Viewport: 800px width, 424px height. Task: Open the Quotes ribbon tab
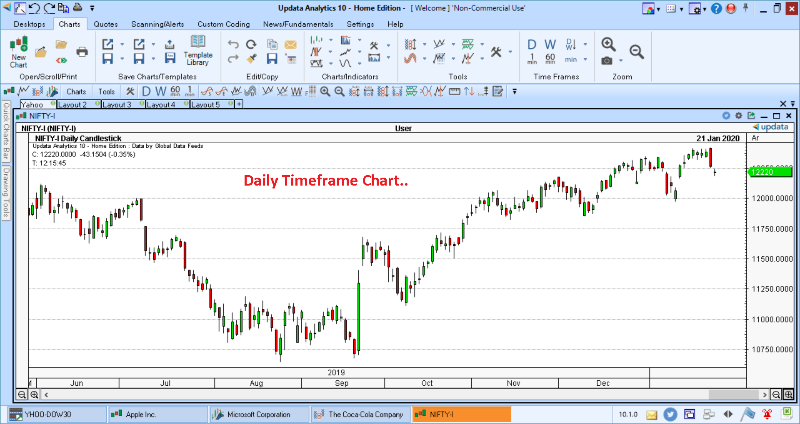pyautogui.click(x=106, y=24)
